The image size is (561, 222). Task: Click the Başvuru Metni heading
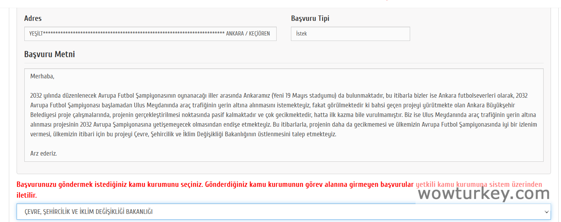tap(49, 54)
